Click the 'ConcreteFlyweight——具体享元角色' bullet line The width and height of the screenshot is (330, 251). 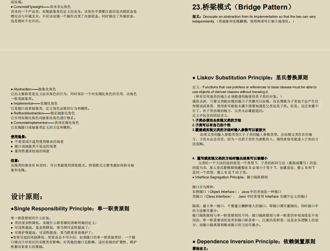pyautogui.click(x=41, y=7)
